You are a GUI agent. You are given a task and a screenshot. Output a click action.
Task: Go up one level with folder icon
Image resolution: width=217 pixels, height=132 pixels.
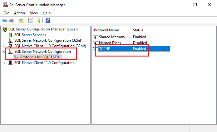coord(21,21)
